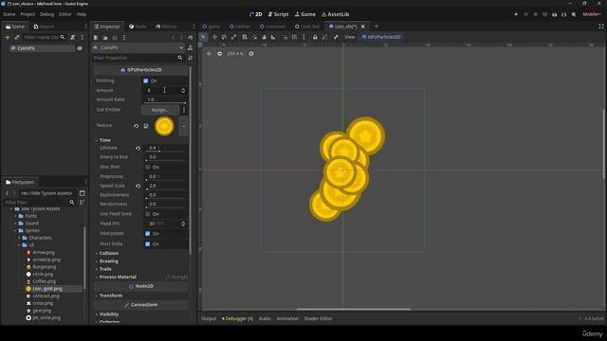
Task: Click the zoom out button in viewport
Action: [219, 54]
